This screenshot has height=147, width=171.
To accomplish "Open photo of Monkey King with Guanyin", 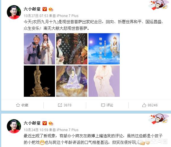I will [x=39, y=49].
